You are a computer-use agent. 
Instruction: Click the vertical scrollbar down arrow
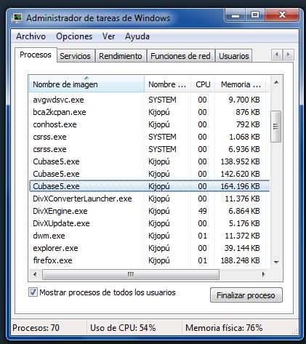[276, 262]
